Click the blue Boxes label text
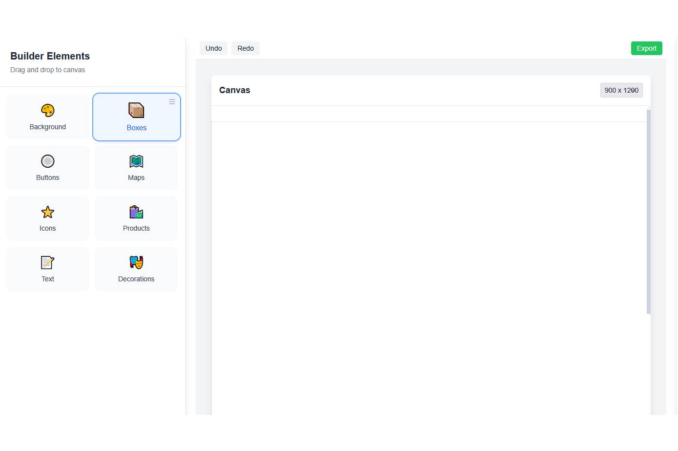The height and width of the screenshot is (451, 678). click(136, 128)
